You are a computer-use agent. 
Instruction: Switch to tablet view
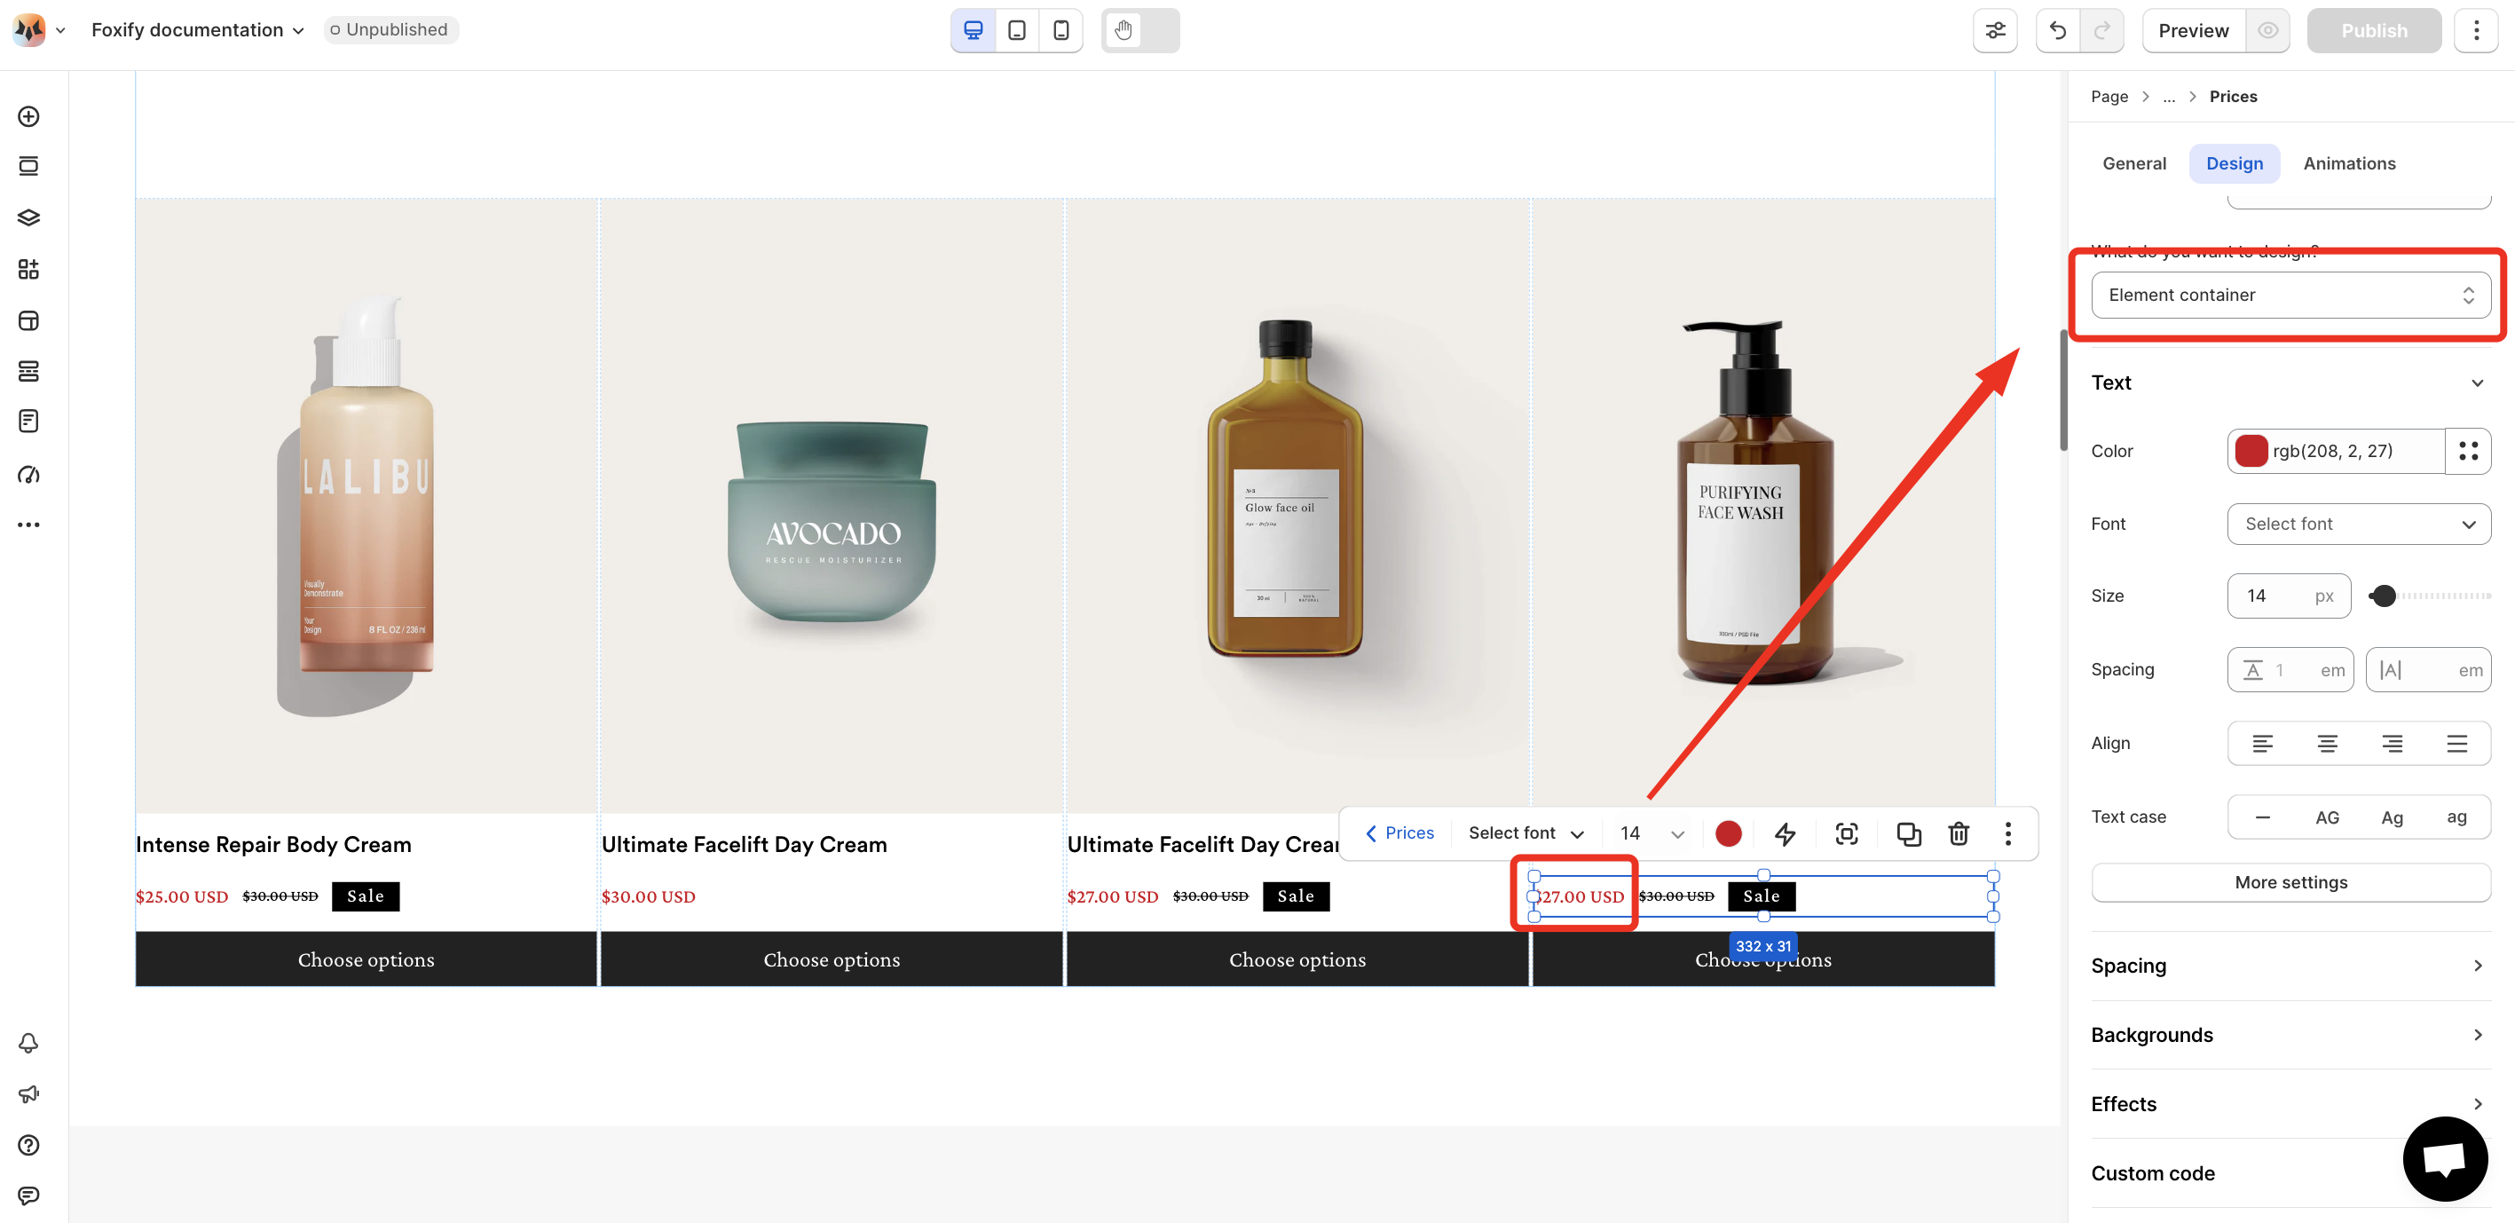1016,30
